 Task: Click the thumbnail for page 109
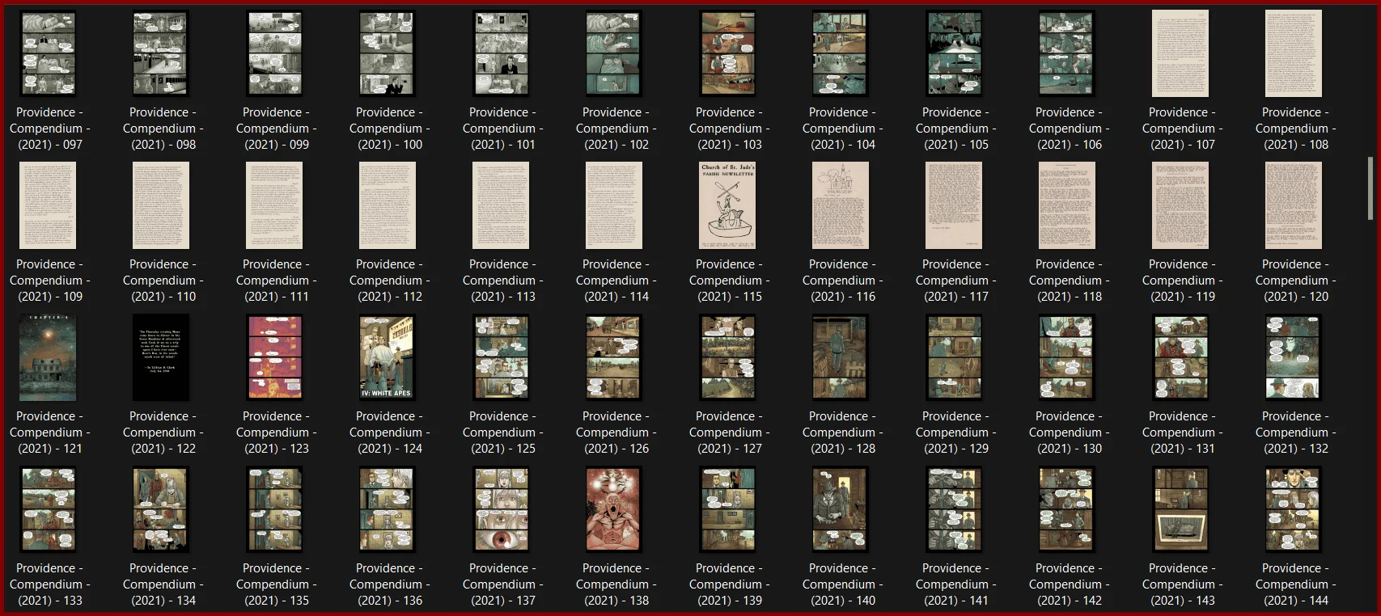(x=48, y=205)
